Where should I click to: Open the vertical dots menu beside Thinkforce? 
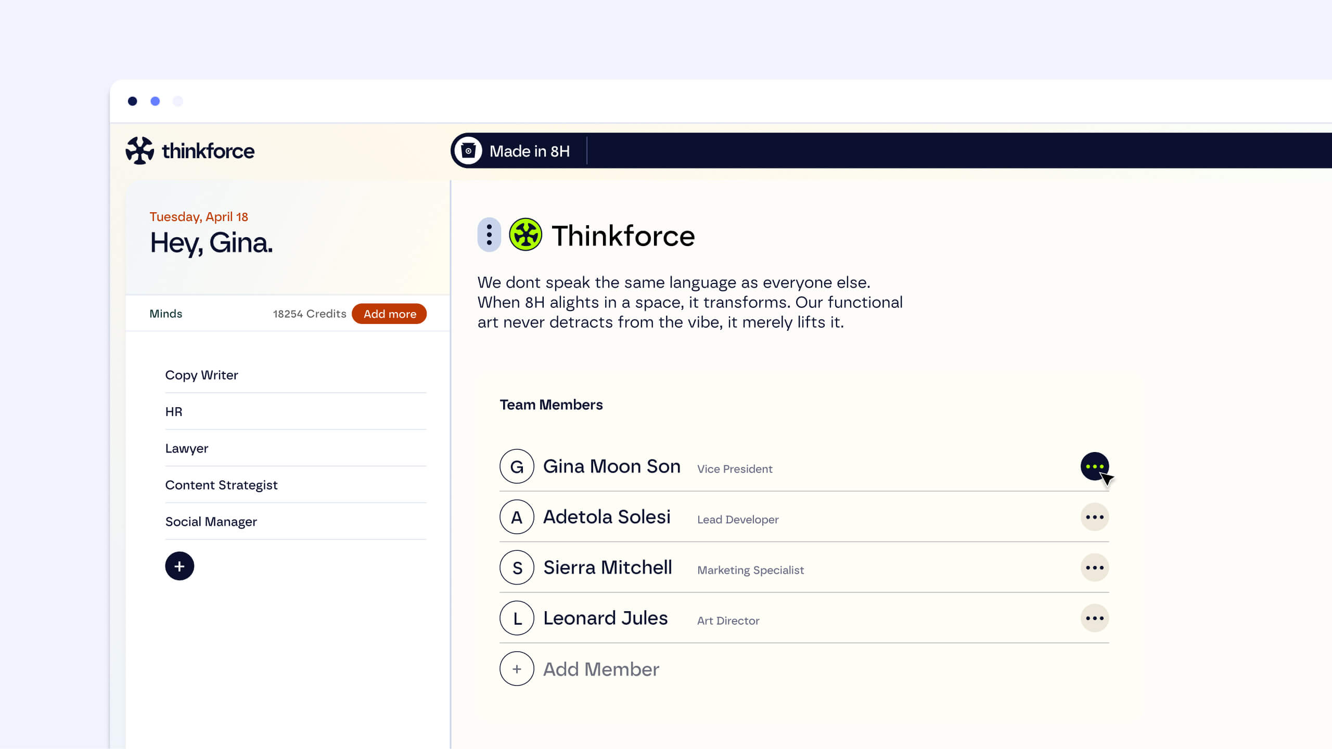[489, 235]
